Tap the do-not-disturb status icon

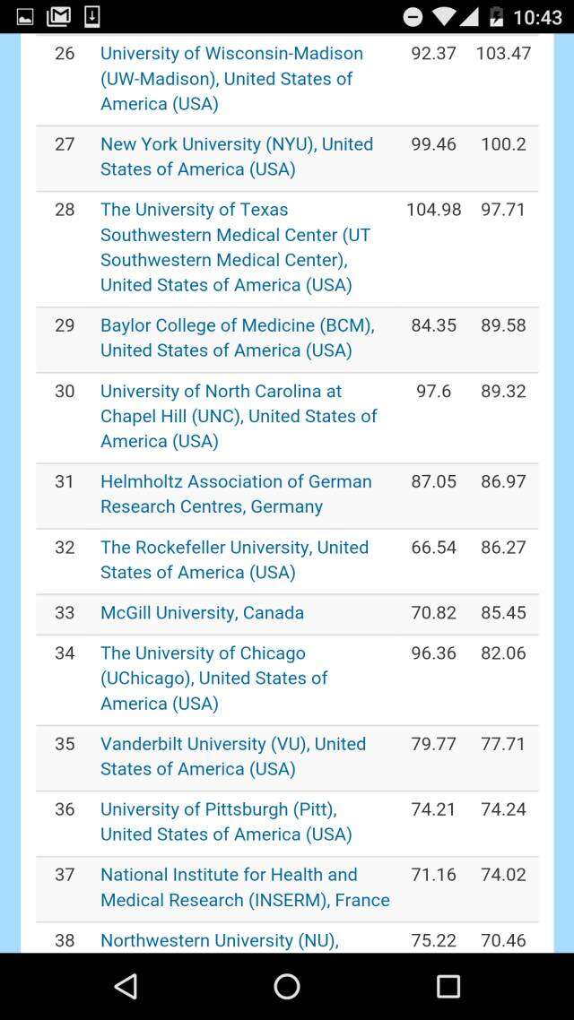click(413, 17)
